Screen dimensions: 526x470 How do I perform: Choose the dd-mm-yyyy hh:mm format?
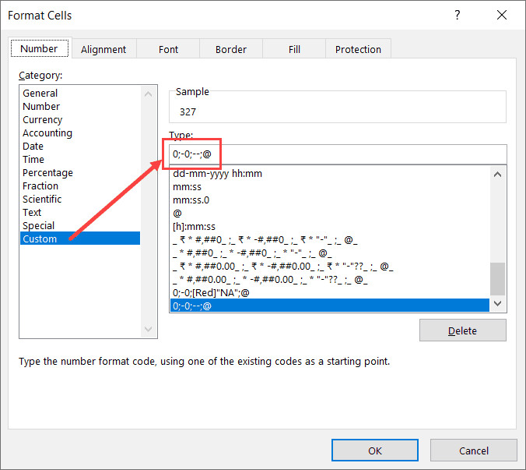pos(217,174)
